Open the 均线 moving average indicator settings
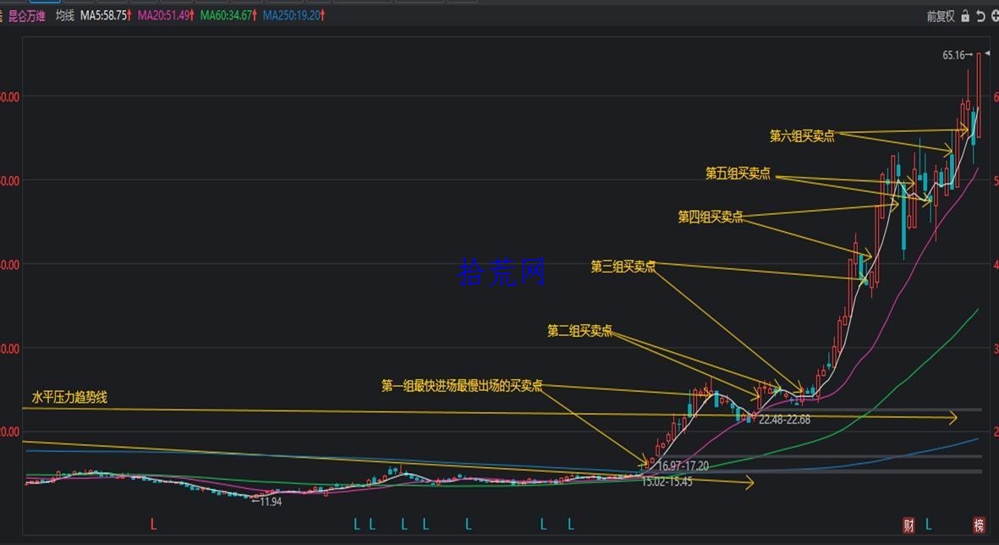 tap(64, 16)
